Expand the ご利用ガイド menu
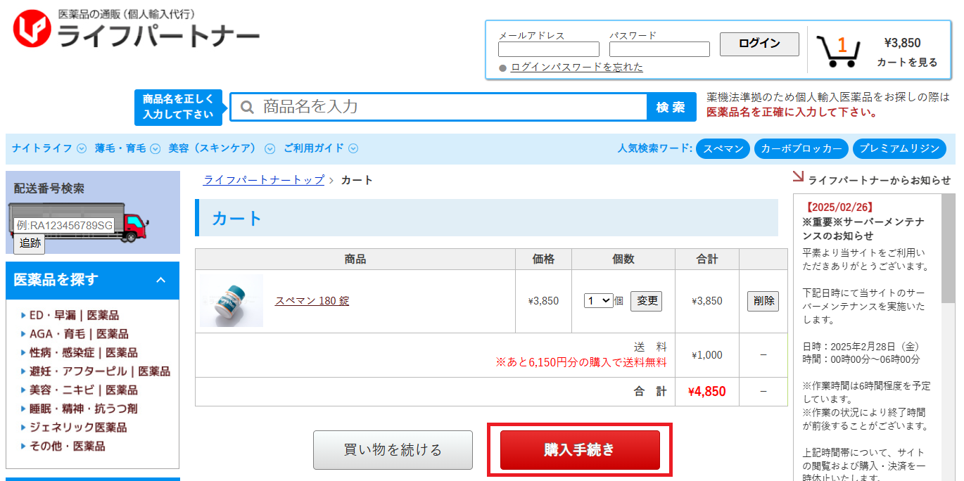Image resolution: width=964 pixels, height=481 pixels. click(321, 148)
